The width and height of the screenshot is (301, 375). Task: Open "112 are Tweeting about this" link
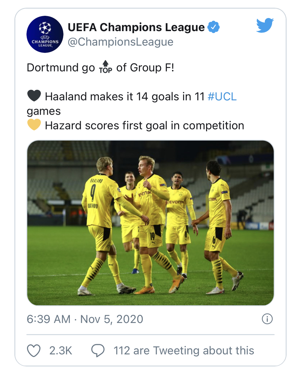click(184, 350)
